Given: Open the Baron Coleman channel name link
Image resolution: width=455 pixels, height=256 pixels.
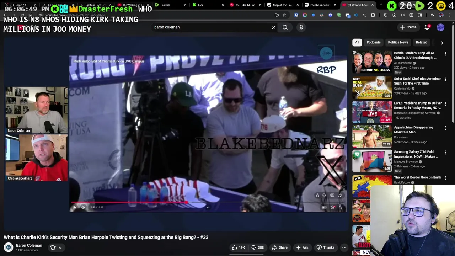Looking at the screenshot, I should click(29, 245).
